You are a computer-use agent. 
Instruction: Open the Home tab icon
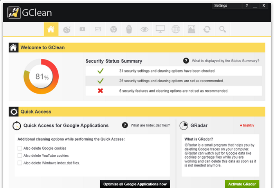pos(51,29)
